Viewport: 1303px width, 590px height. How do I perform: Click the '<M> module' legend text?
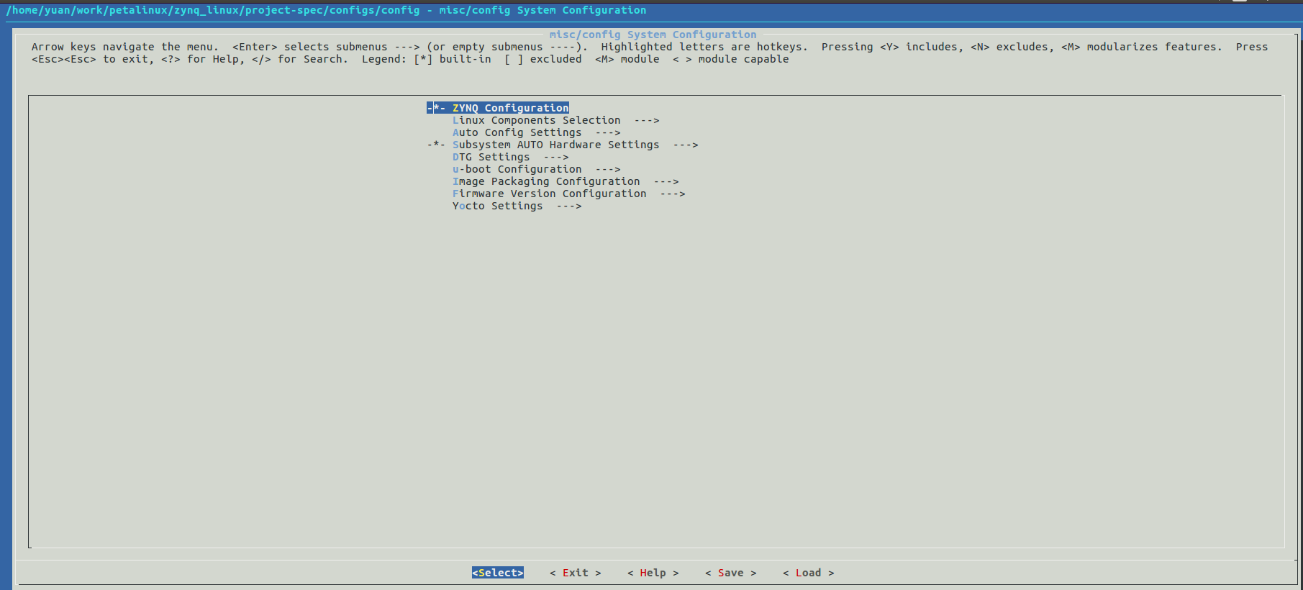point(627,59)
